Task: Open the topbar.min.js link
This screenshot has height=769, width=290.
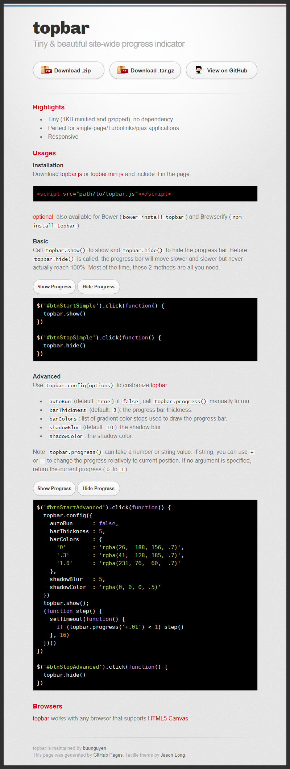Action: (x=107, y=174)
